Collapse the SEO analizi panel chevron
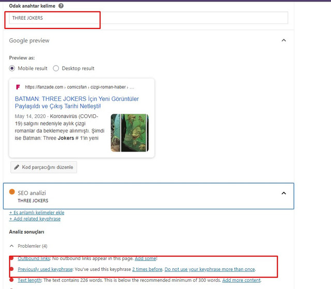The height and width of the screenshot is (289, 331). click(x=284, y=193)
